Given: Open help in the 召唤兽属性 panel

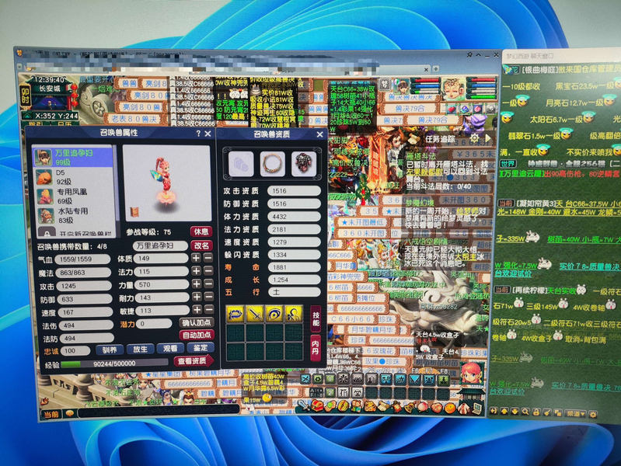Looking at the screenshot, I should [x=198, y=134].
